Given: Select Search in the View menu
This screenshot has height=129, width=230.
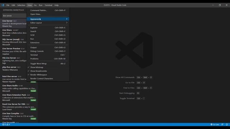Looking at the screenshot, I should coord(48,31).
